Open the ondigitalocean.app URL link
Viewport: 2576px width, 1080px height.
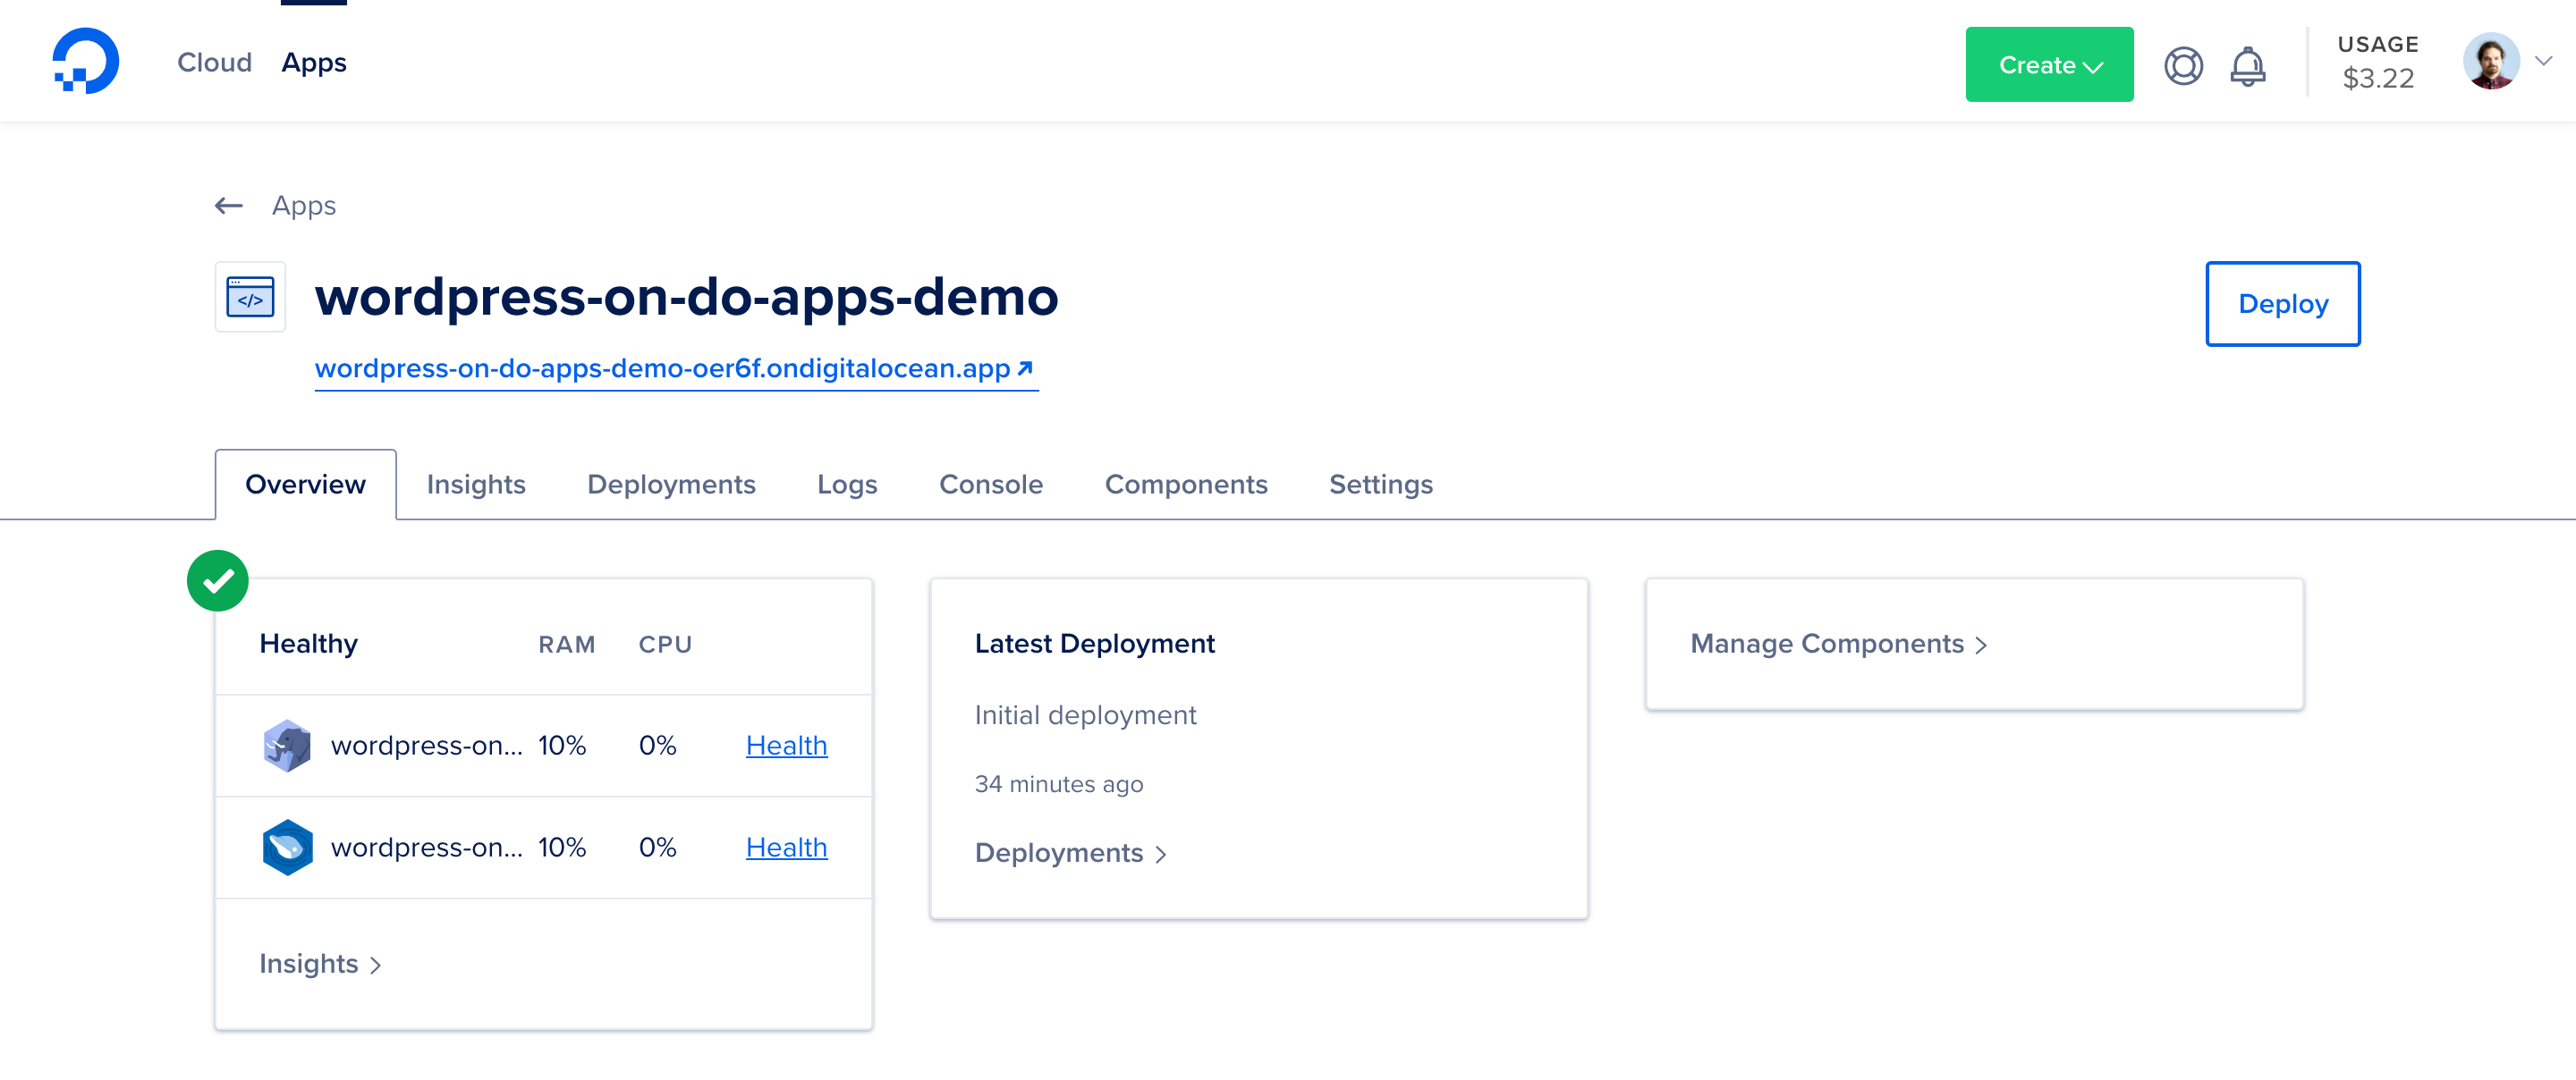(x=675, y=369)
